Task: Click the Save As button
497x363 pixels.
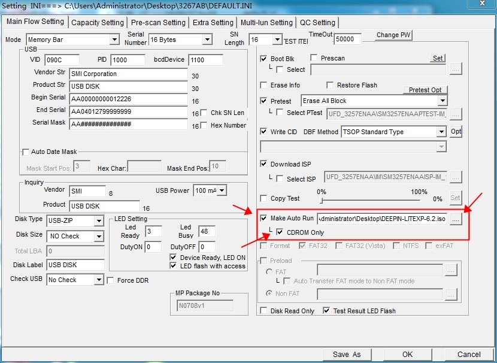Action: (x=347, y=354)
